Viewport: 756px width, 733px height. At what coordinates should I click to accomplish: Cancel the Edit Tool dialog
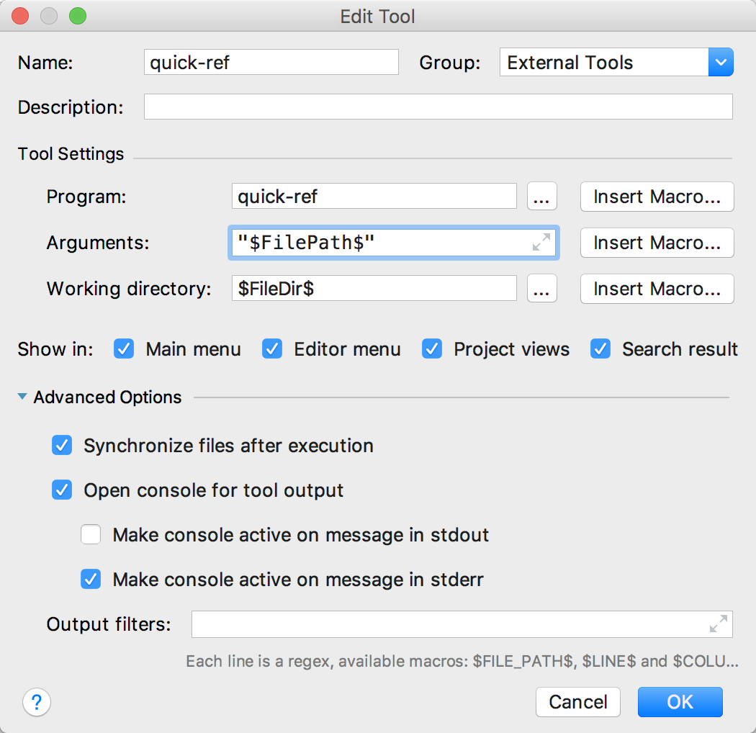click(577, 702)
